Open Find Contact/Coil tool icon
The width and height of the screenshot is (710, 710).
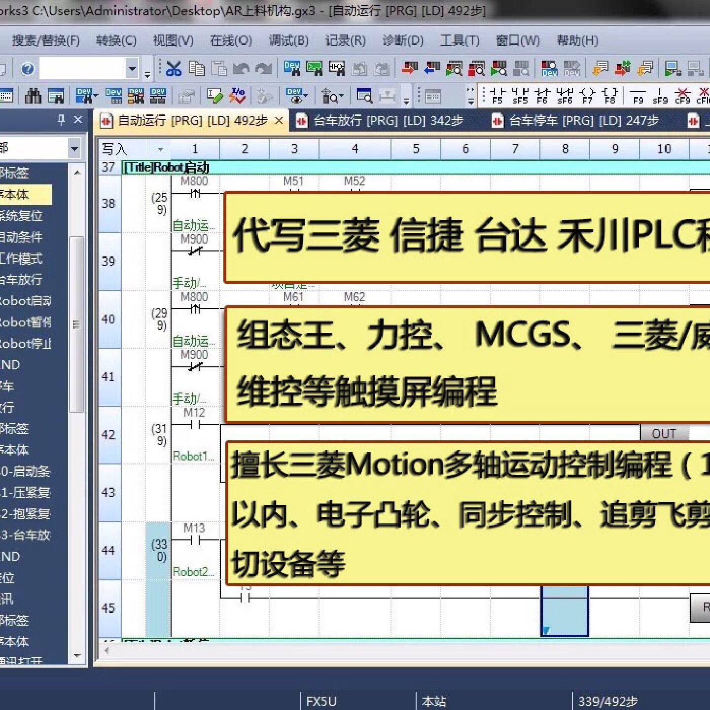pos(337,69)
